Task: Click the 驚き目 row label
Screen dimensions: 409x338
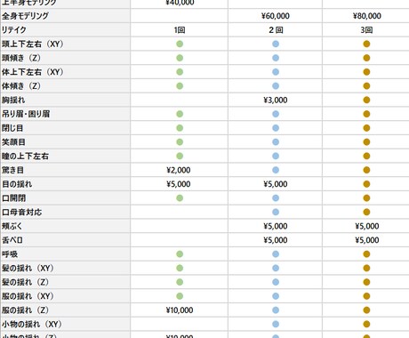Action: tap(12, 170)
